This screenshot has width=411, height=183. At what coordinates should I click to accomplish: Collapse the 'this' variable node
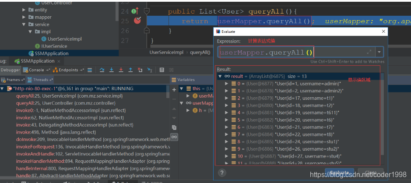coord(182,88)
